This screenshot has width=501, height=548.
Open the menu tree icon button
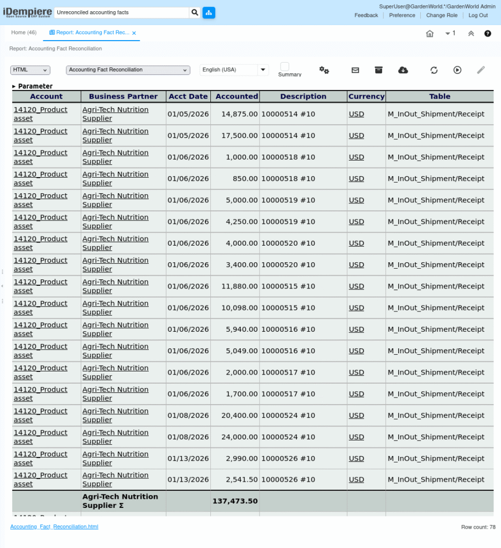tap(209, 13)
